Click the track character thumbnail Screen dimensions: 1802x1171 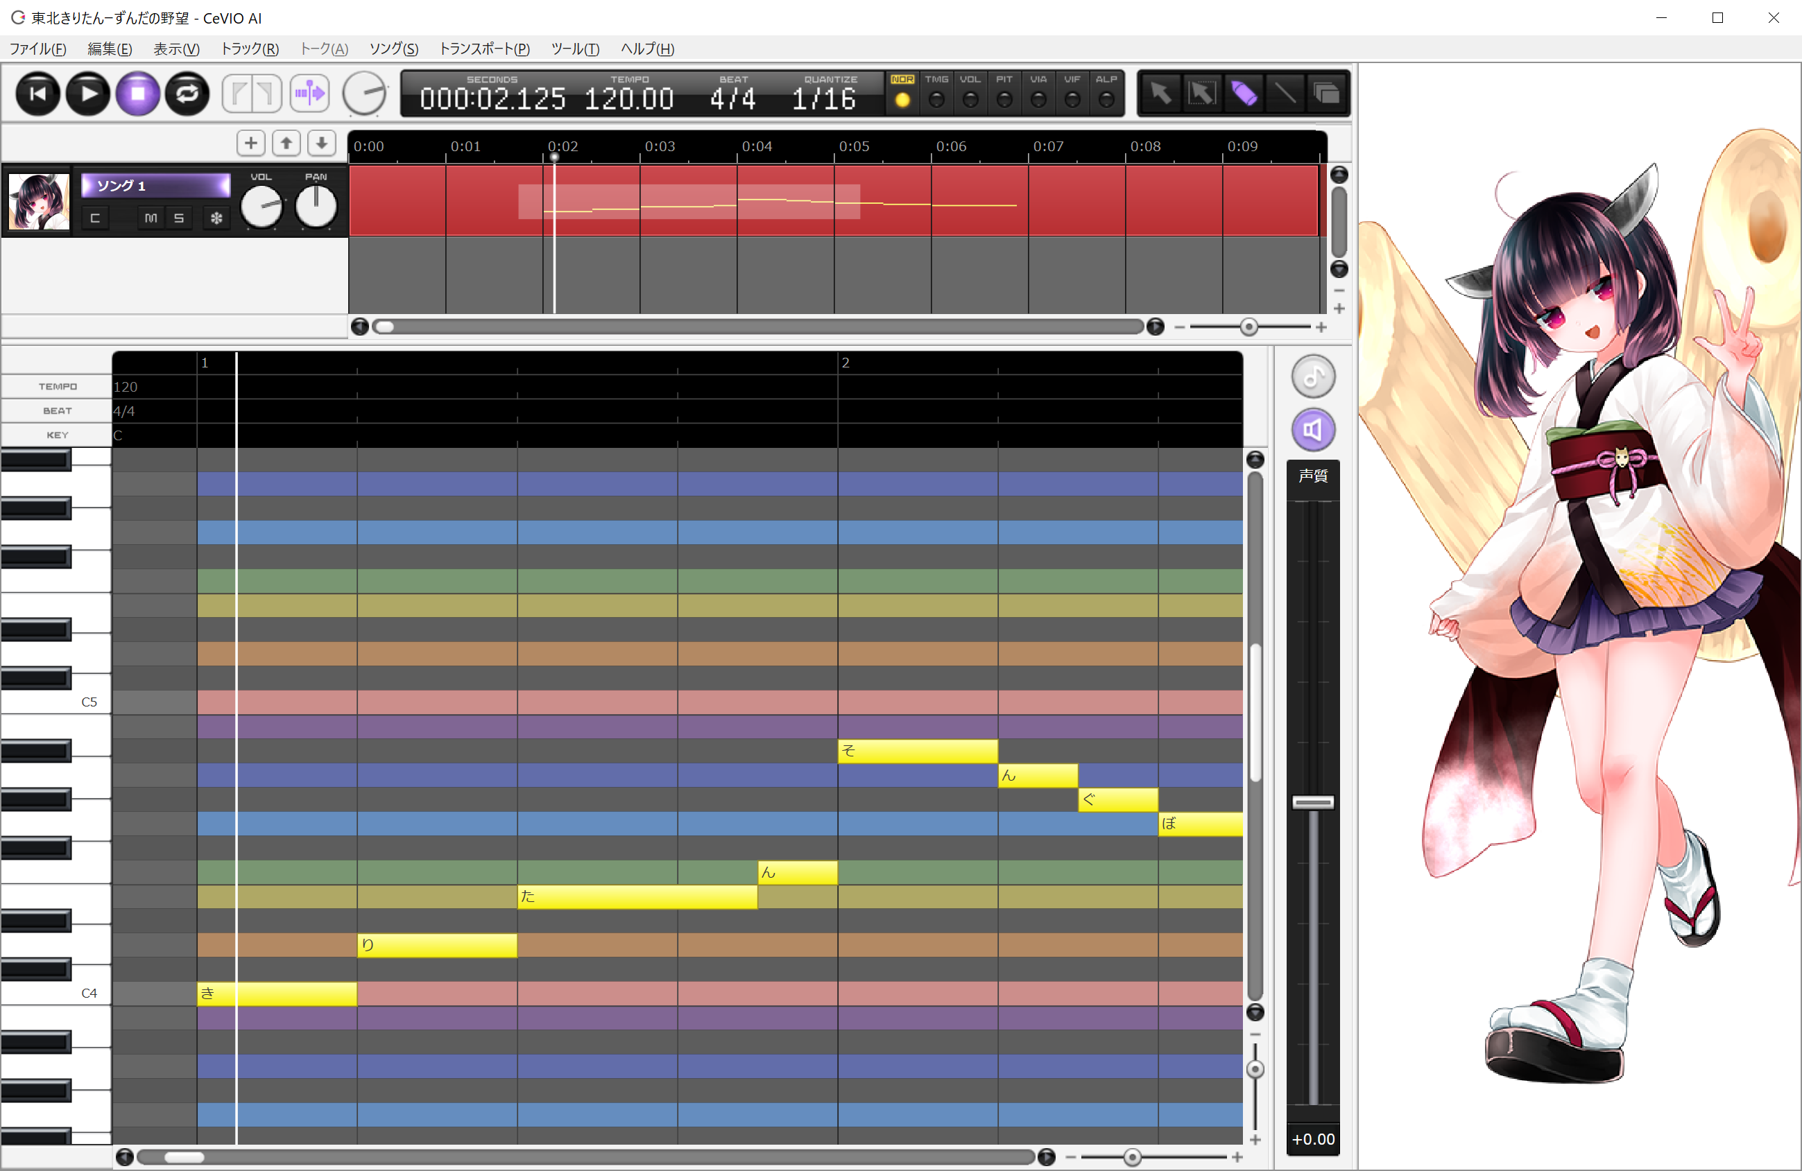(39, 202)
